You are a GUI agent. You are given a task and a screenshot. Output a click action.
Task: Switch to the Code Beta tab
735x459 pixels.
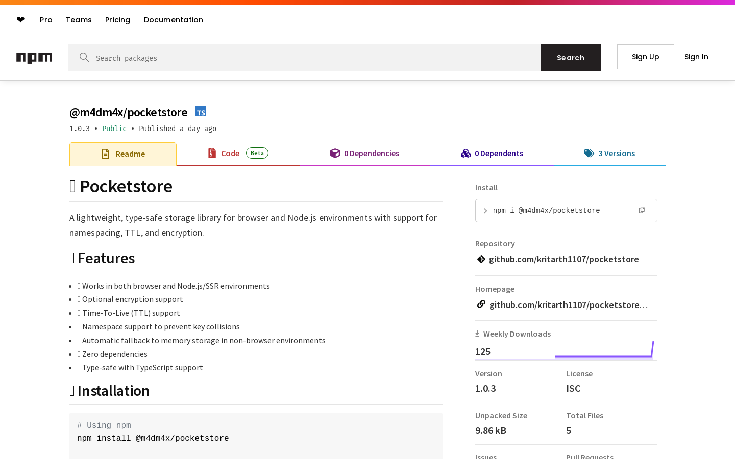pyautogui.click(x=238, y=154)
